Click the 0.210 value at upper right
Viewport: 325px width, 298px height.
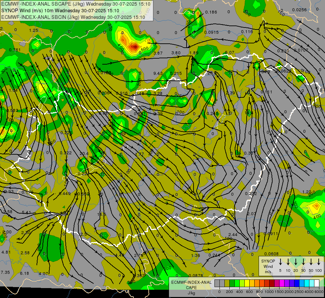coord(283,51)
